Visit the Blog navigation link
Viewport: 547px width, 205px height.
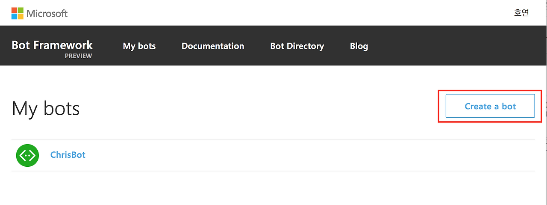pos(359,46)
